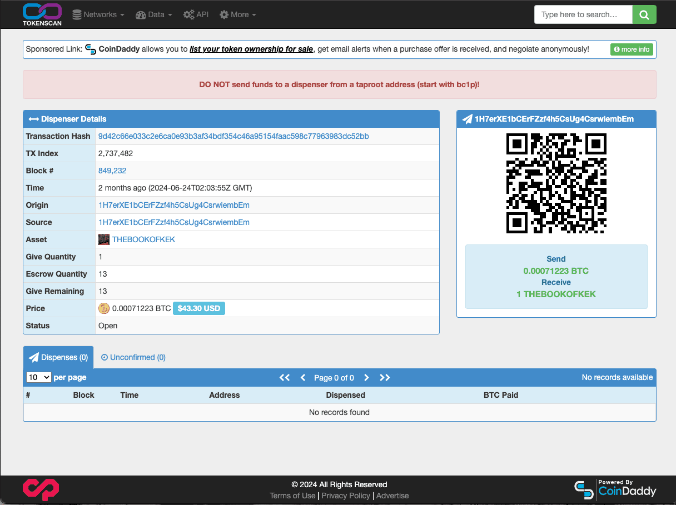
Task: Click the green search magnifier button
Action: point(644,14)
